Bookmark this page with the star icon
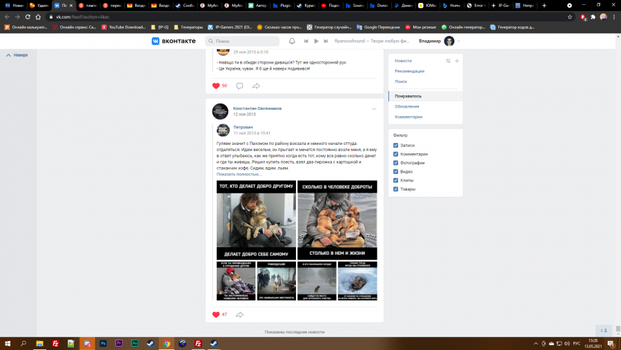 click(569, 17)
